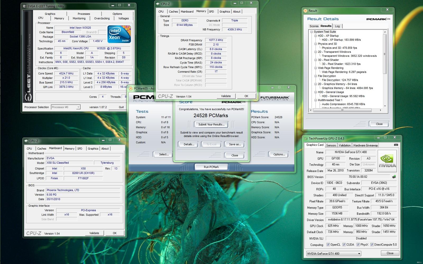
Task: Click the Options... button in PCMark05
Action: [279, 154]
